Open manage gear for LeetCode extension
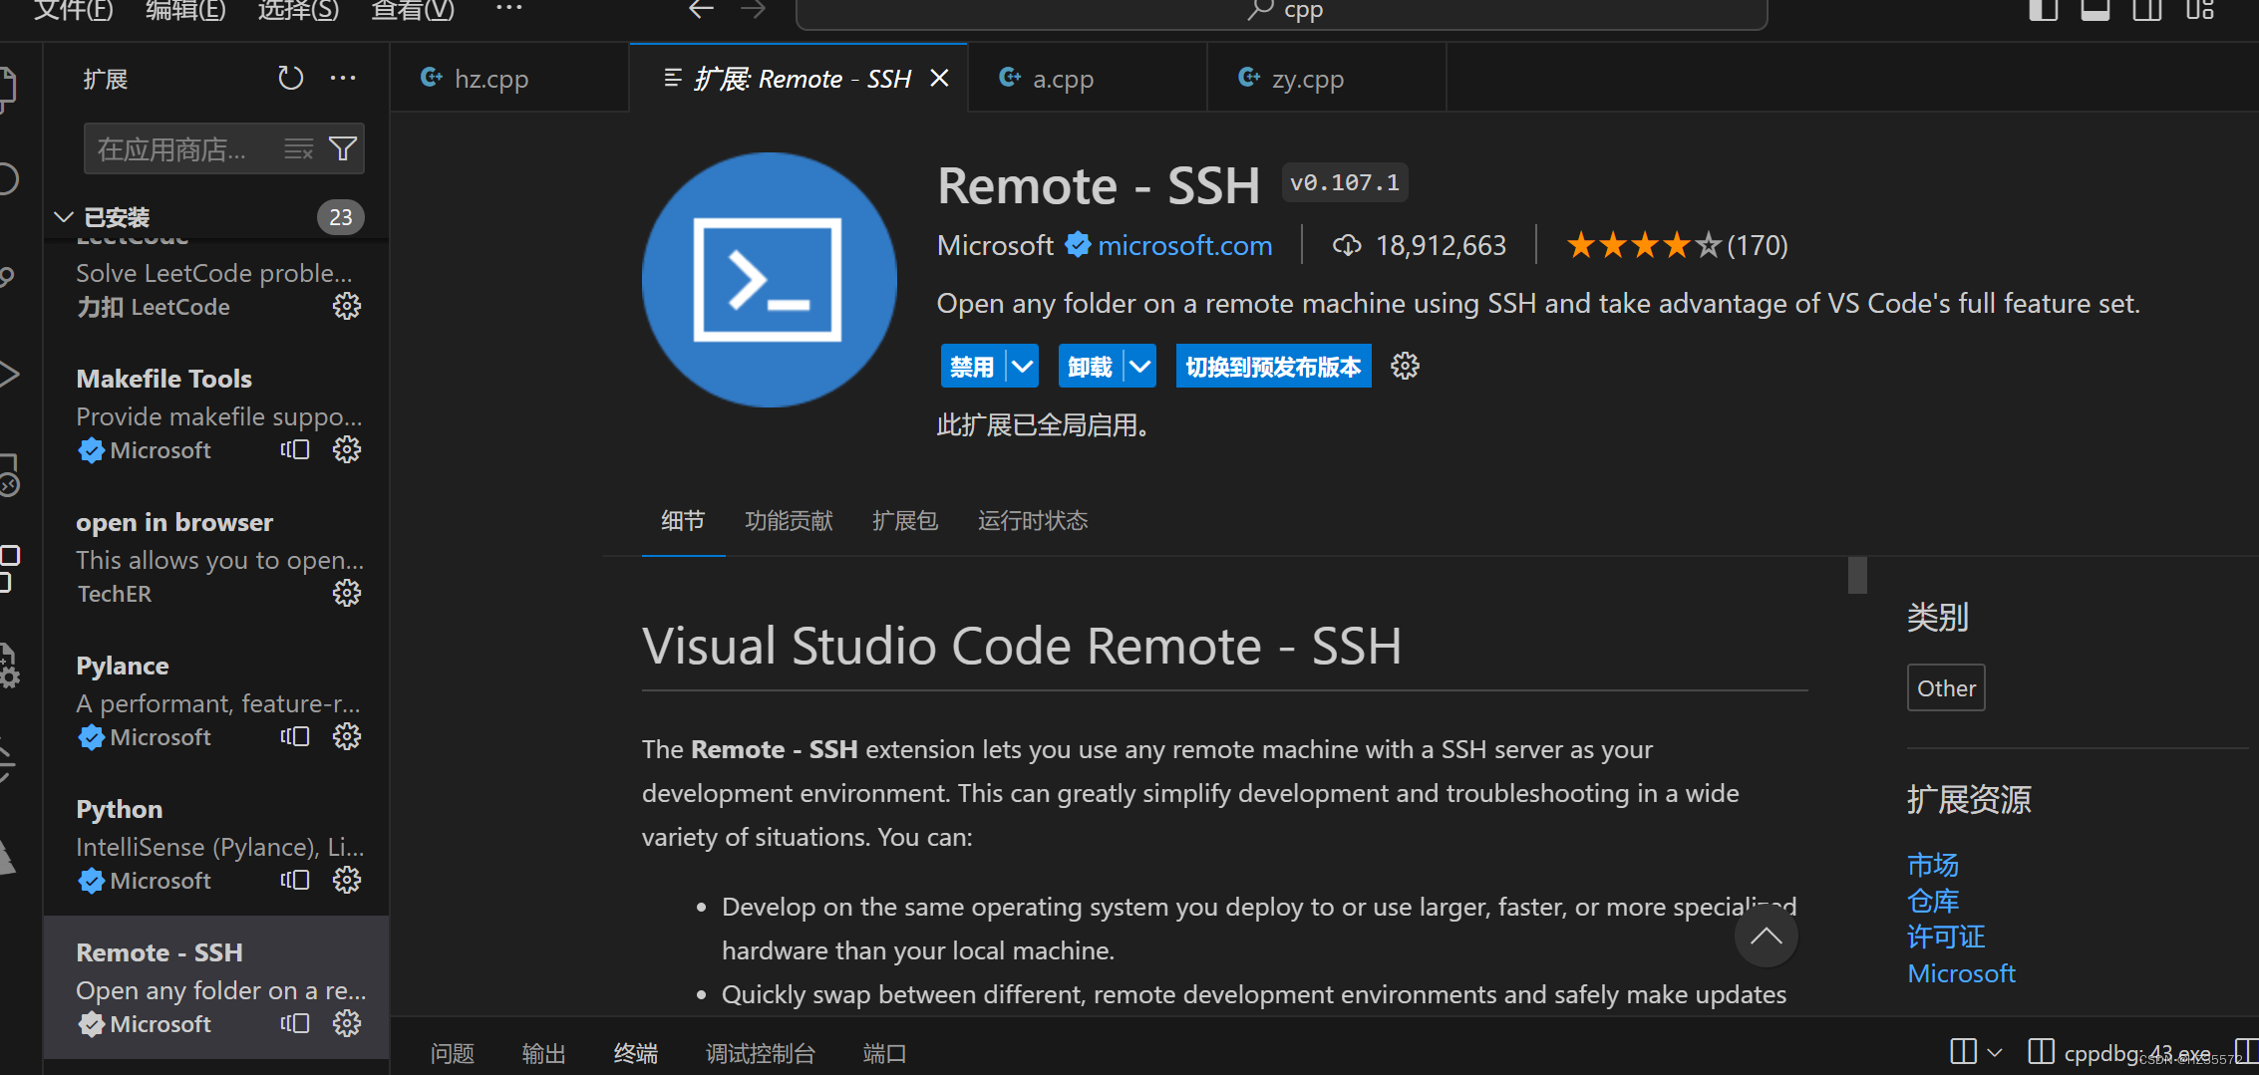Image resolution: width=2259 pixels, height=1075 pixels. pos(347,306)
